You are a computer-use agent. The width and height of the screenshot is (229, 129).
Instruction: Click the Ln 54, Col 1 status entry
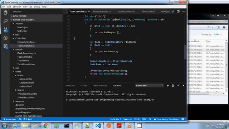click(115, 119)
